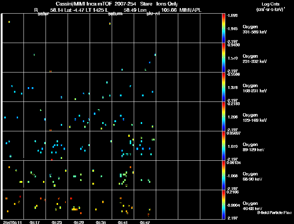This screenshot has width=294, height=224.
Task: Click the '1.378' colorbar value
Action: 233,88
